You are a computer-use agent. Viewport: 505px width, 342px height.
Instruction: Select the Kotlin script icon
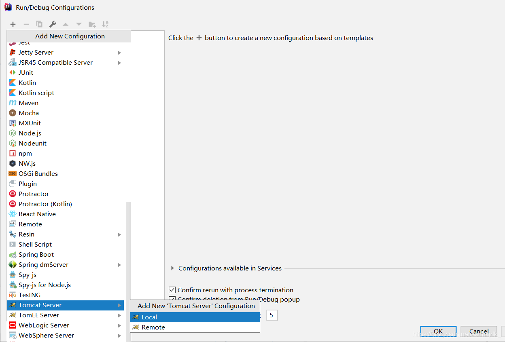(x=13, y=93)
